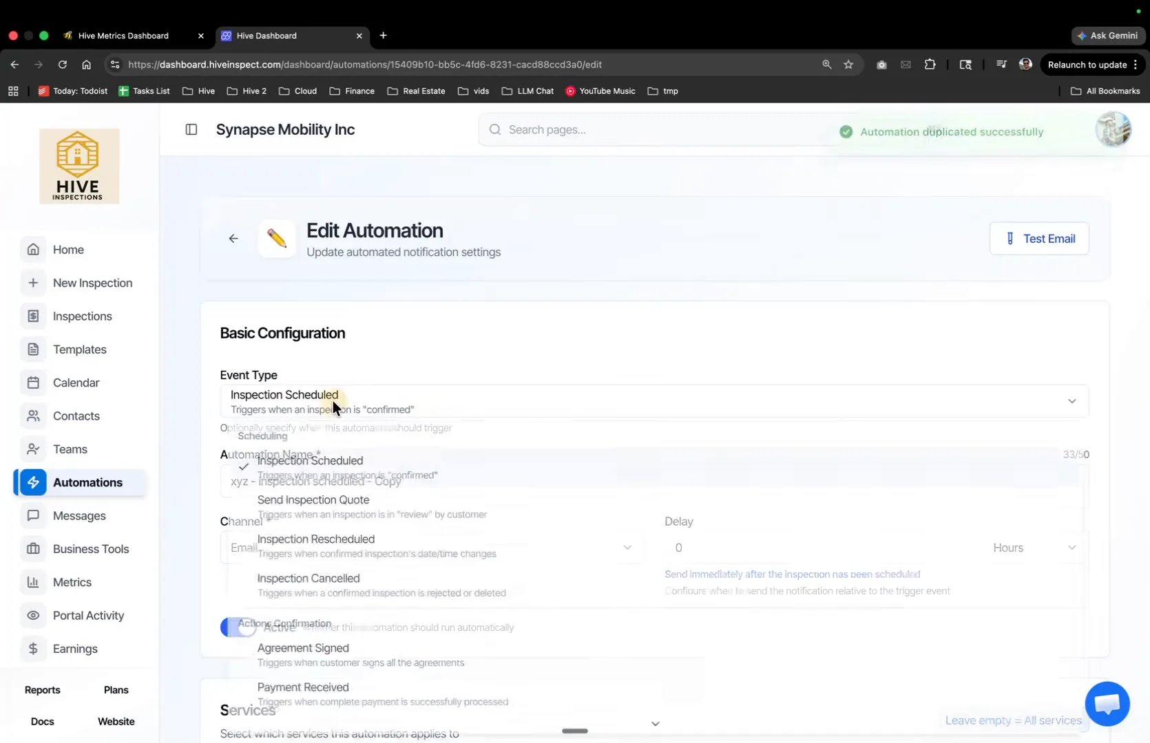The width and height of the screenshot is (1150, 743).
Task: Open Today: Todoist bookmark
Action: pos(73,91)
